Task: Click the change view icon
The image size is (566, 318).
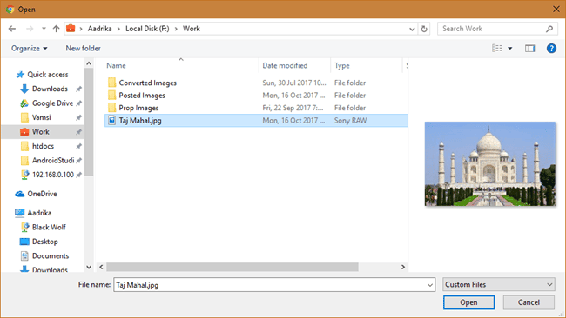Action: click(x=497, y=49)
